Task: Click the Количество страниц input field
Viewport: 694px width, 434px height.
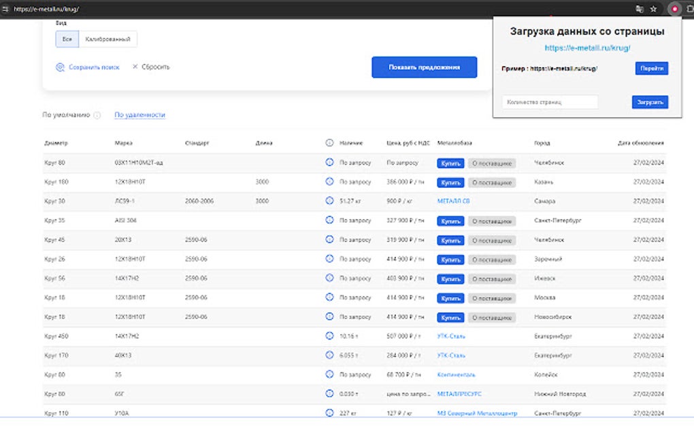Action: click(550, 102)
